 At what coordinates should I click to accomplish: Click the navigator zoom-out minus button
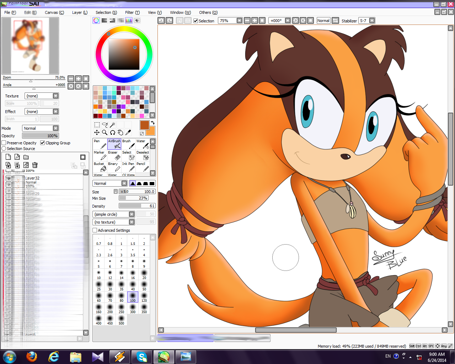71,79
